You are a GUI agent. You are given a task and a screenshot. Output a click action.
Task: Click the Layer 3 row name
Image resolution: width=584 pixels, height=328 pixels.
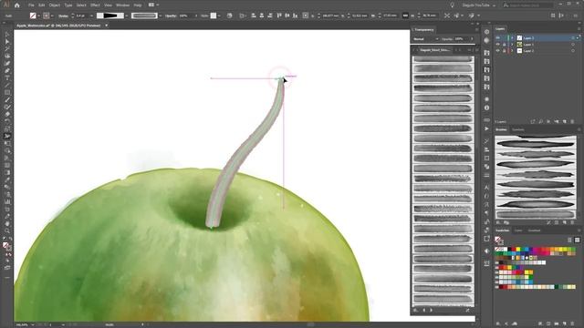click(x=528, y=38)
